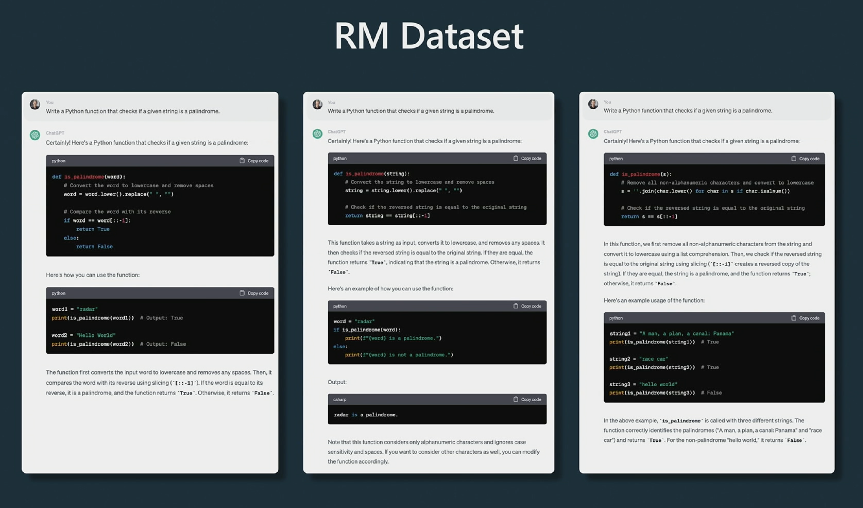Click 'def is_palindrome(word):' code line
The image size is (863, 508).
pos(88,177)
